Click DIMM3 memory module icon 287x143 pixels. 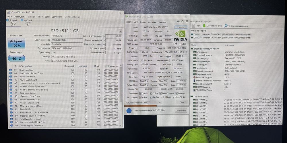coord(192,38)
